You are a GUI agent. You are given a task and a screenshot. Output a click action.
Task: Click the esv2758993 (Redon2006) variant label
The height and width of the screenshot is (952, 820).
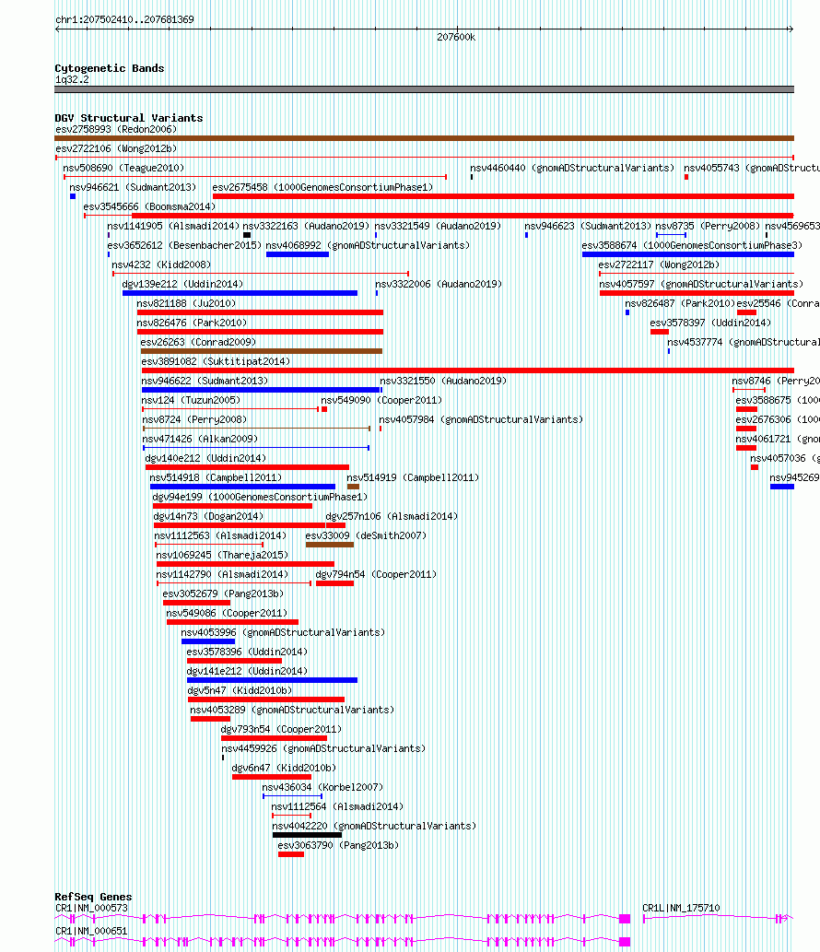click(116, 129)
